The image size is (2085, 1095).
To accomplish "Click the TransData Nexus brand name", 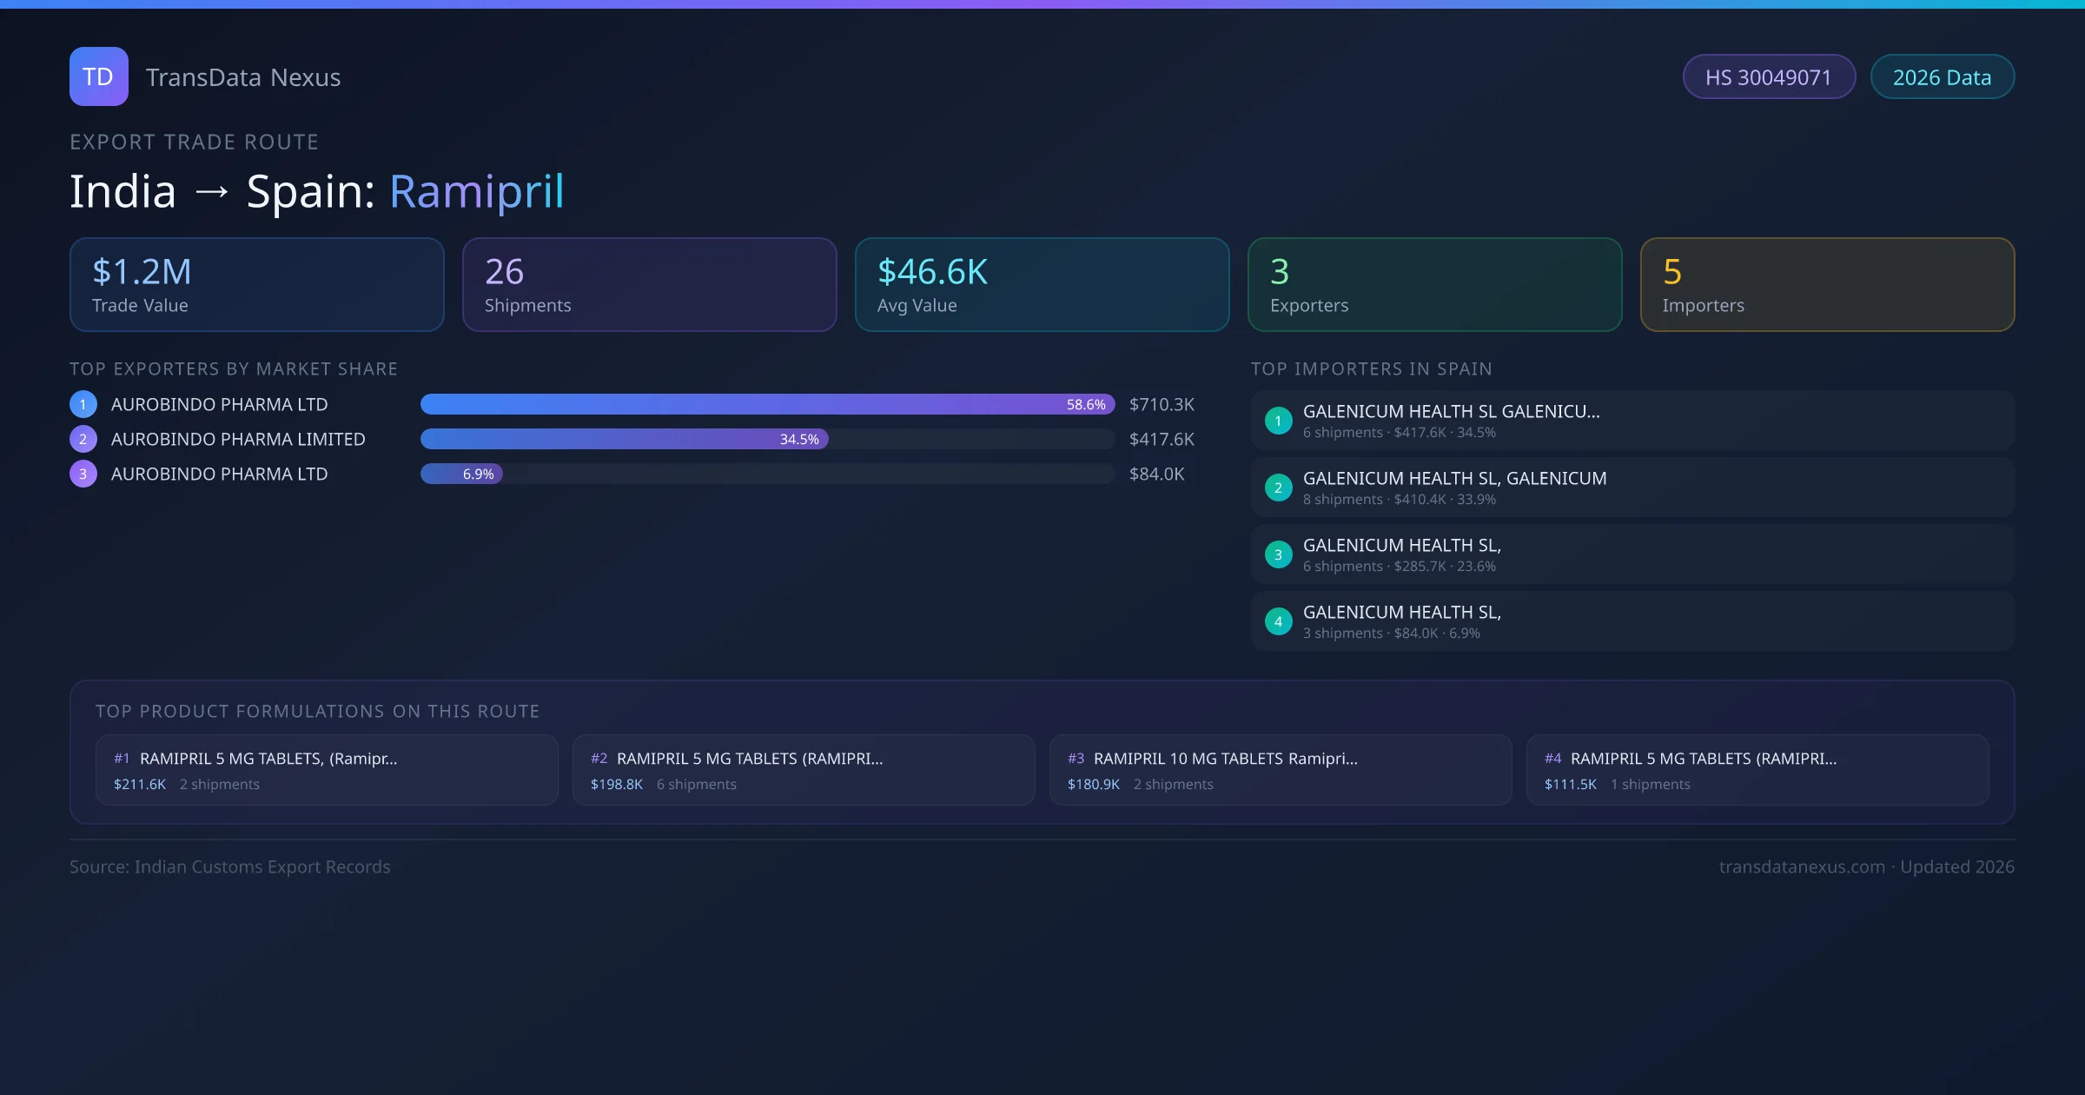I will (x=243, y=77).
